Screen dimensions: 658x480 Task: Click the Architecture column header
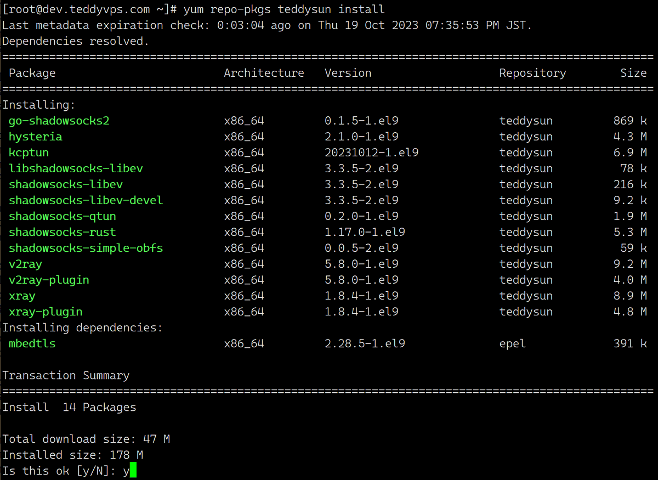(x=264, y=73)
